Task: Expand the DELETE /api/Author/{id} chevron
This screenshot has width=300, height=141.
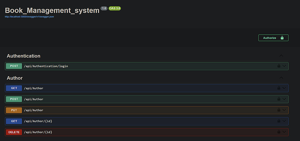Action: point(284,132)
